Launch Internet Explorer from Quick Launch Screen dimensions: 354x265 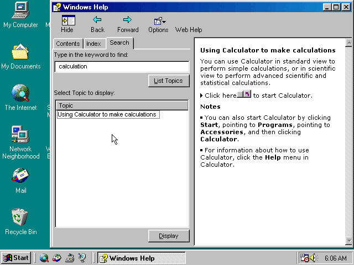tap(44, 258)
